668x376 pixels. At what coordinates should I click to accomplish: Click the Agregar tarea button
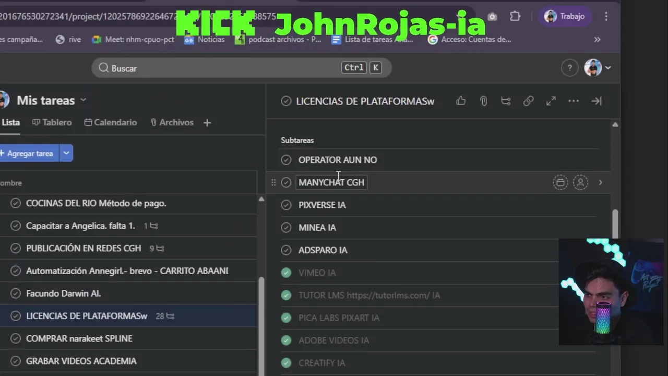(x=29, y=153)
